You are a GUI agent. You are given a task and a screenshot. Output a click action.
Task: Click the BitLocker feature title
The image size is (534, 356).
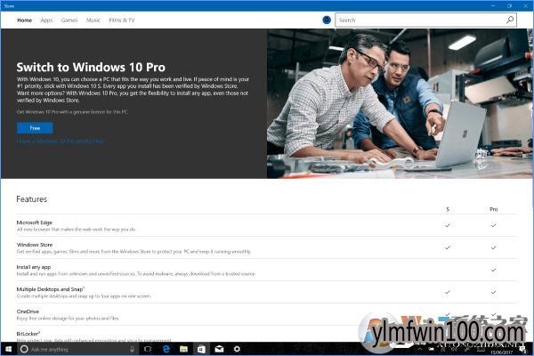(28, 334)
